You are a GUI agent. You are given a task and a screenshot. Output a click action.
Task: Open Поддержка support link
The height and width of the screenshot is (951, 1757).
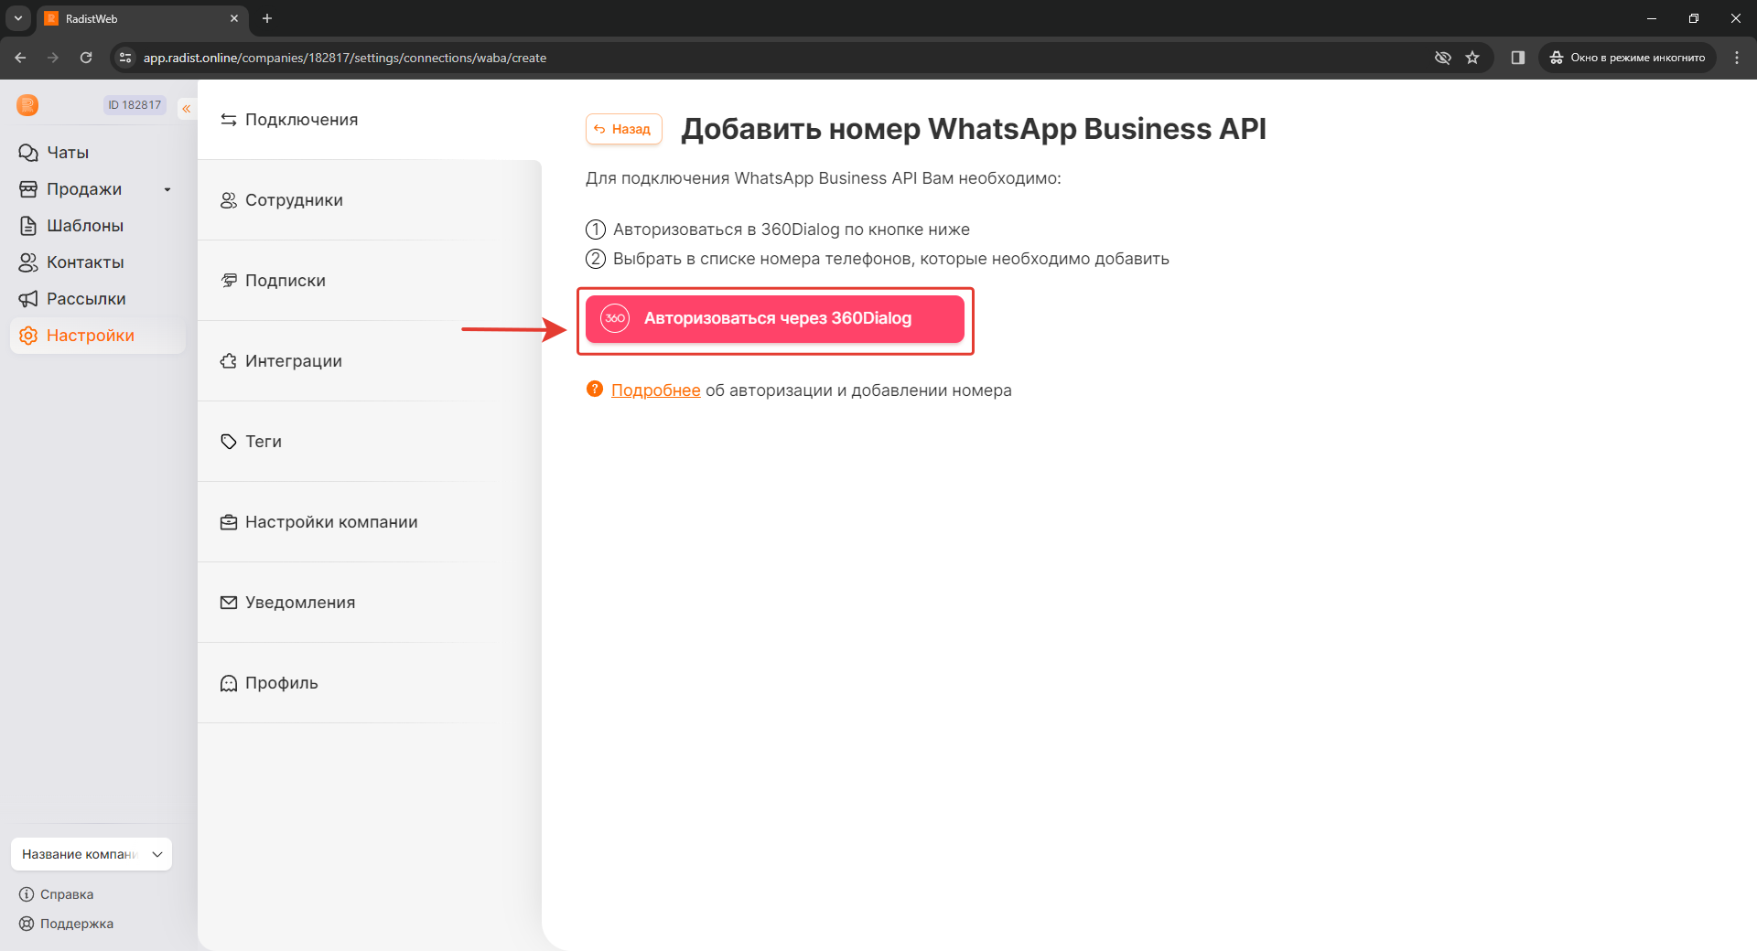coord(67,924)
